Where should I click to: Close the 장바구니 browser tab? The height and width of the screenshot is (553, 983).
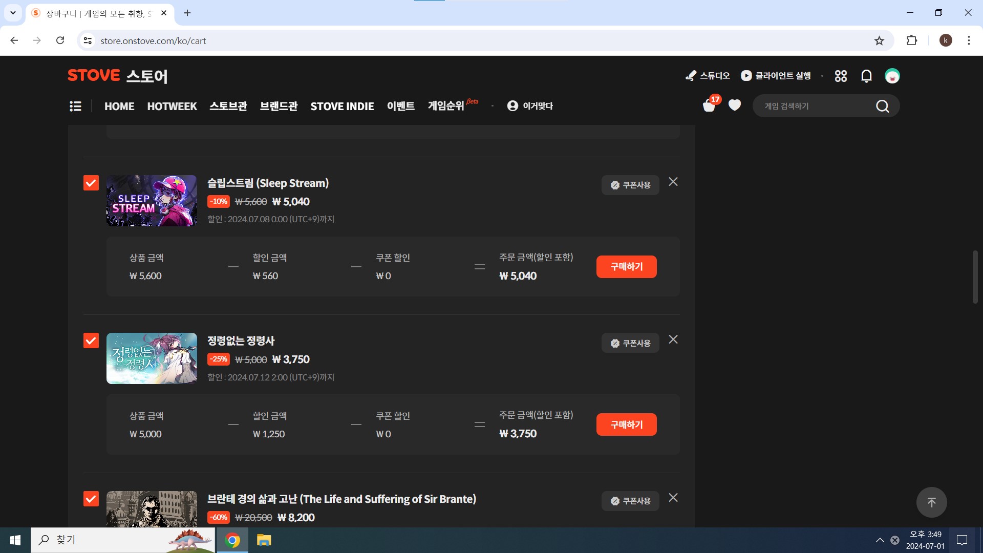pyautogui.click(x=164, y=13)
